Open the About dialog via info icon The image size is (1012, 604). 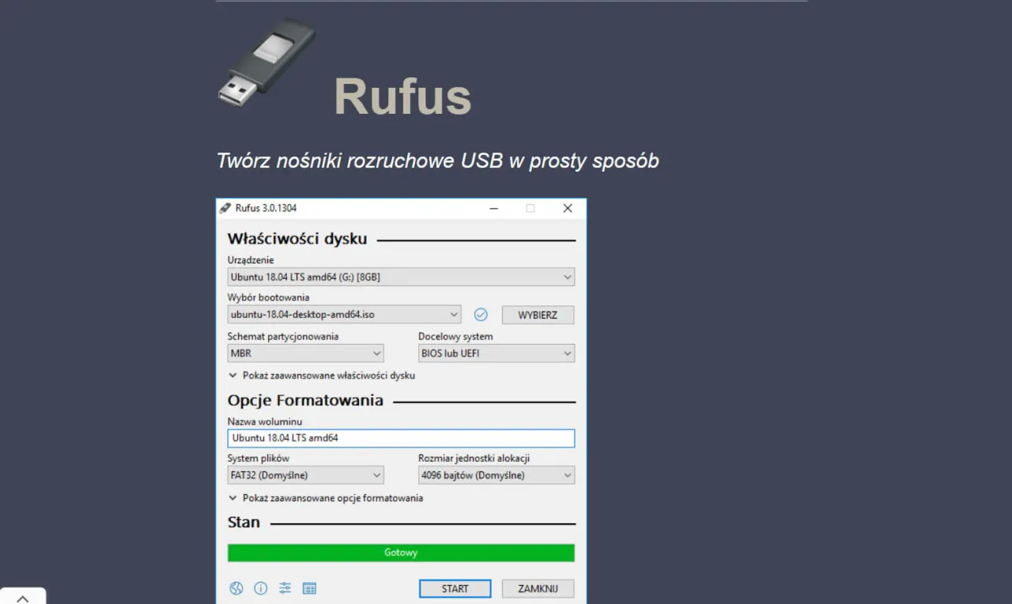tap(260, 588)
